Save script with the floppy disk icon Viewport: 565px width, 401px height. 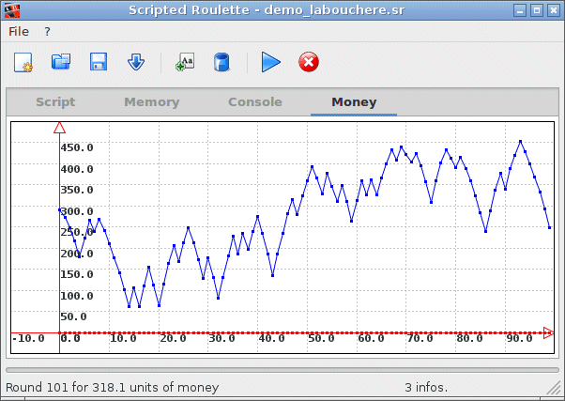coord(99,62)
